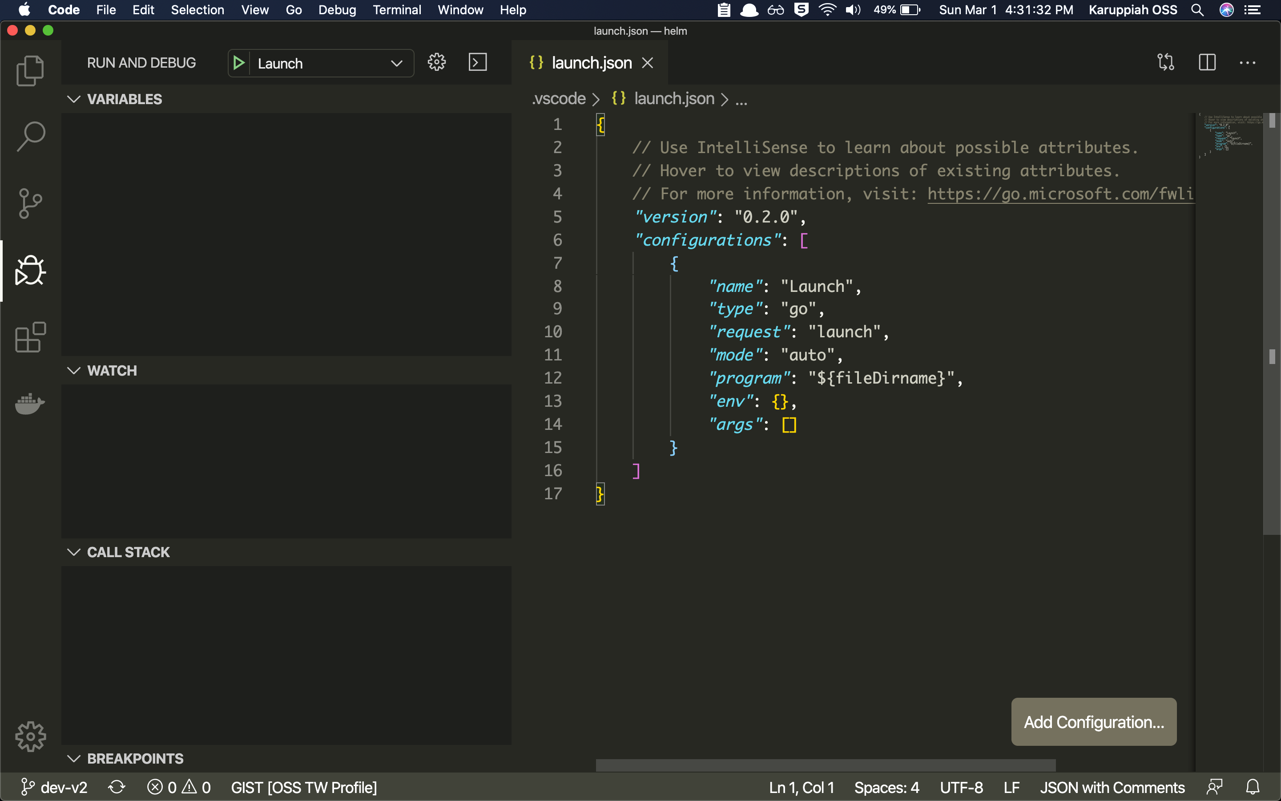Click the Docker sidebar icon
This screenshot has height=801, width=1281.
(29, 404)
